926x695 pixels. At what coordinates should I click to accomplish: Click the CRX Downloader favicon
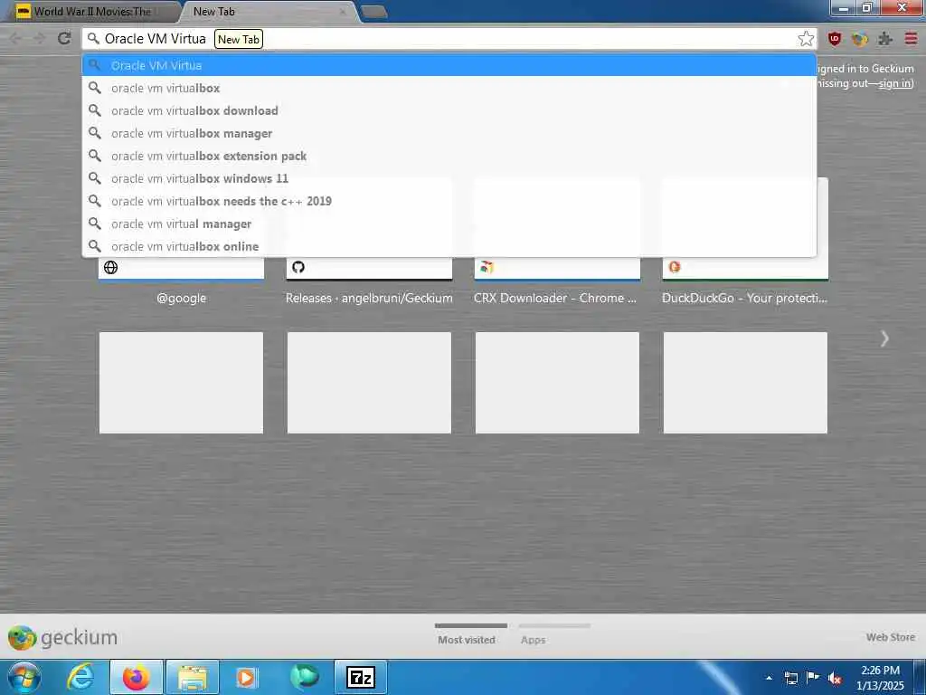click(x=486, y=267)
